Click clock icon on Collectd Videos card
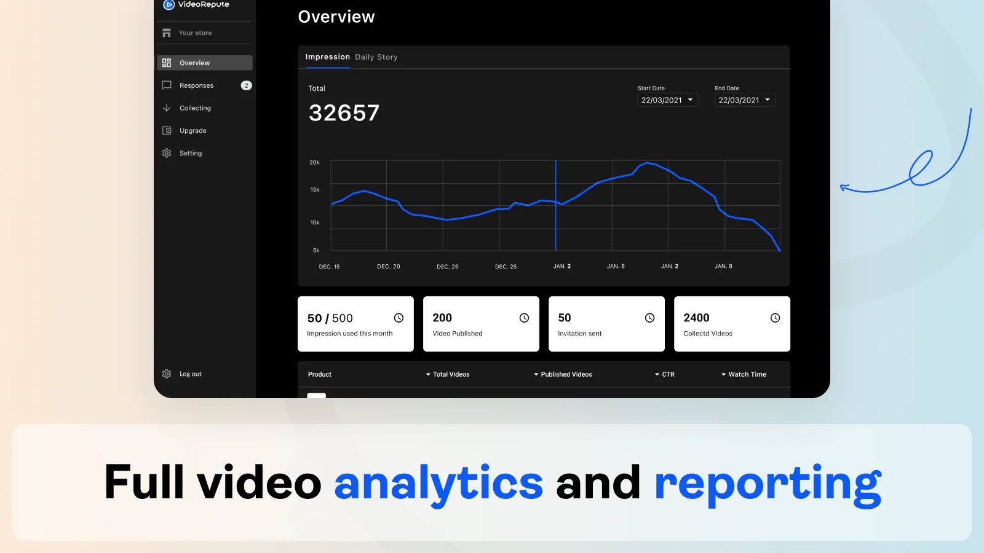The image size is (984, 553). (x=775, y=318)
